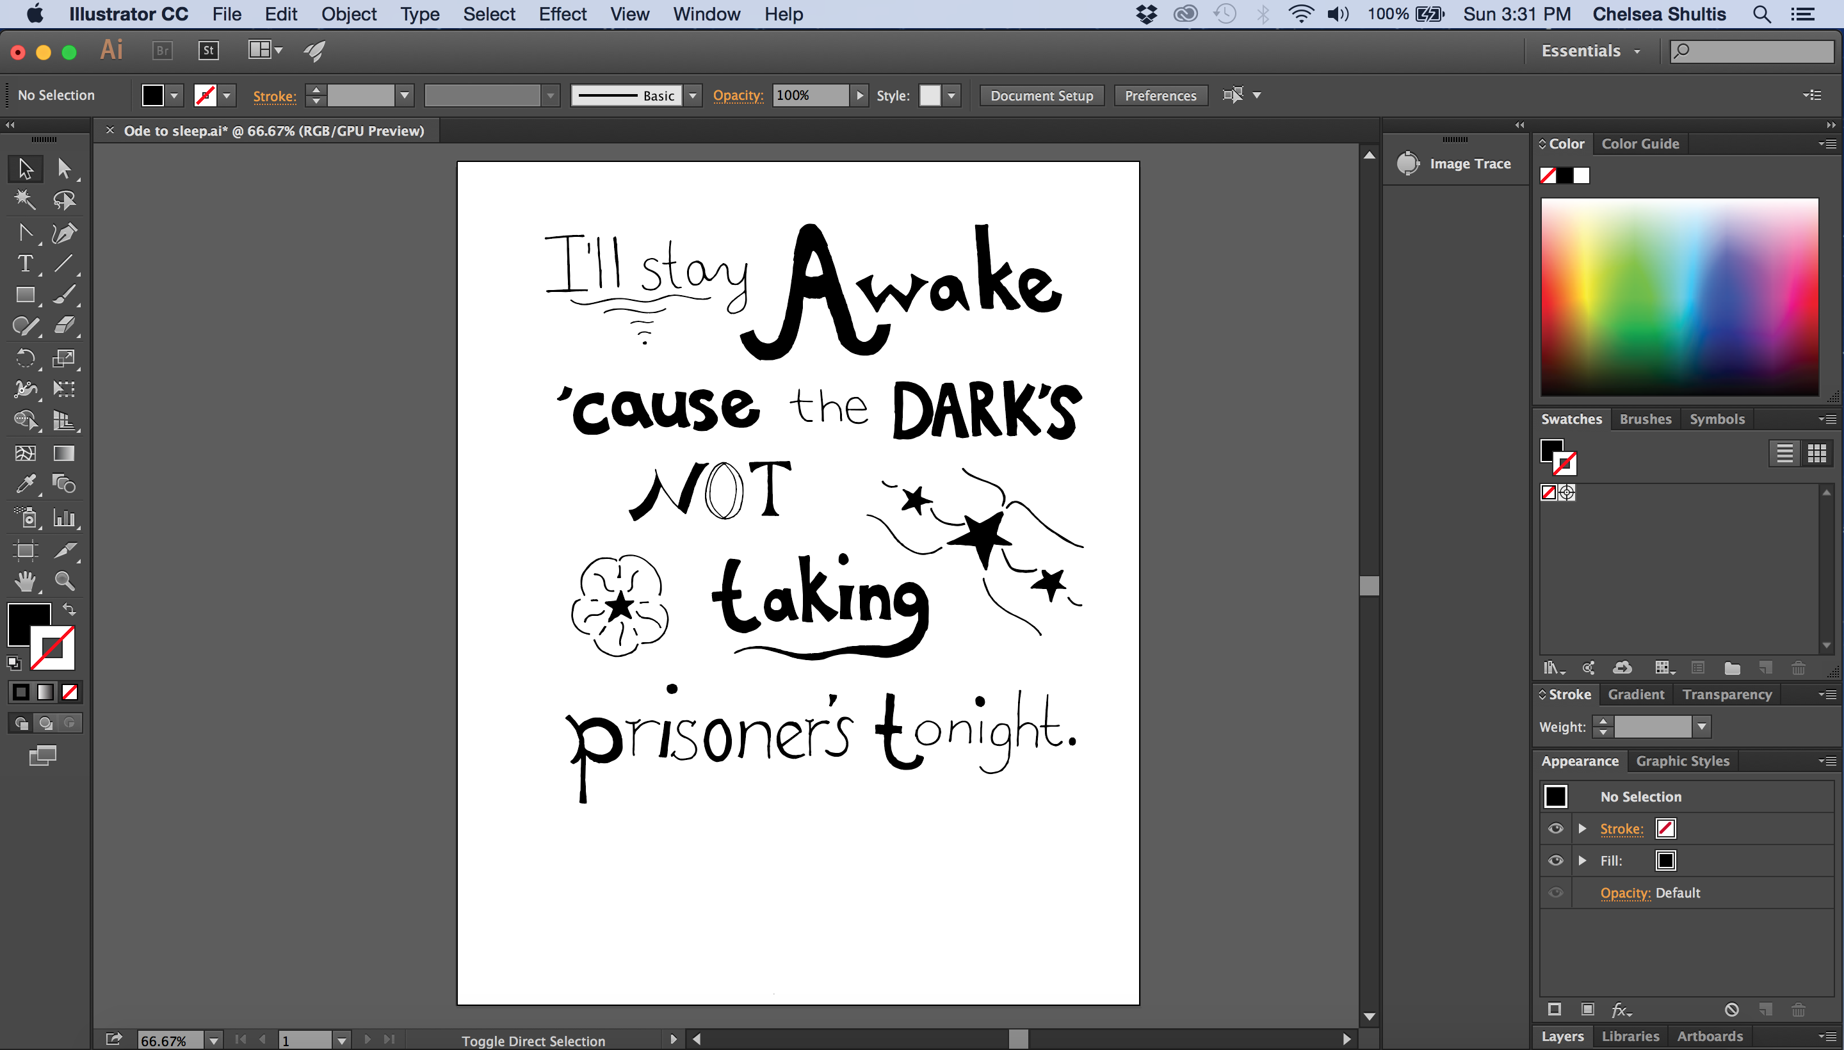Pick the Eyedropper tool
Image resolution: width=1844 pixels, height=1050 pixels.
coord(25,483)
